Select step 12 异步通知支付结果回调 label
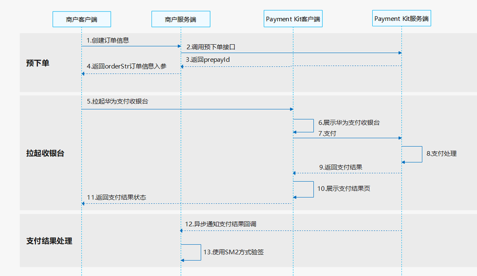The width and height of the screenshot is (477, 276). coord(220,224)
